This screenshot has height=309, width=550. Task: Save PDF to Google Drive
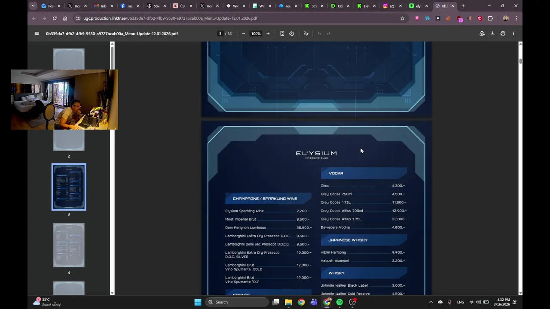coord(482,33)
